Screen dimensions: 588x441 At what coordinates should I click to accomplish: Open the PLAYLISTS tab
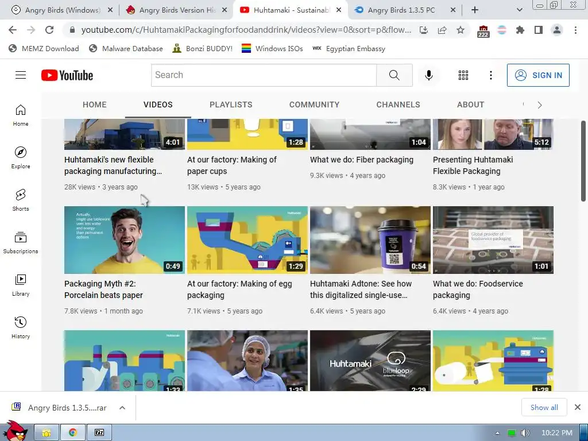[x=231, y=105]
